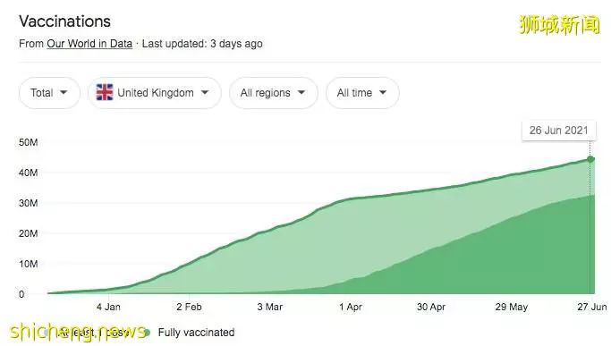
Task: Click the green Fully vaccinated legend dot
Action: (x=147, y=333)
